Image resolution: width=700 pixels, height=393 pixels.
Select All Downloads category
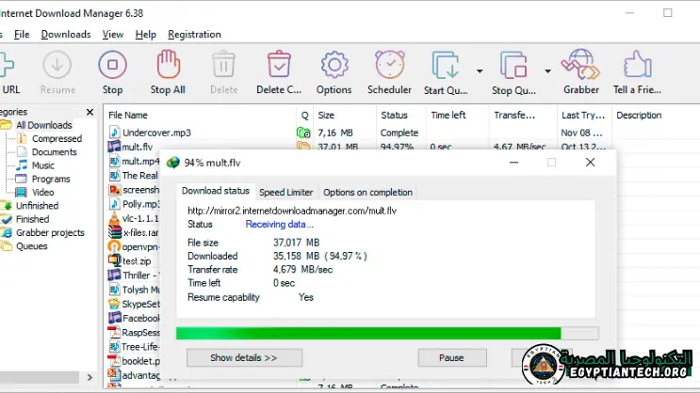coord(43,125)
